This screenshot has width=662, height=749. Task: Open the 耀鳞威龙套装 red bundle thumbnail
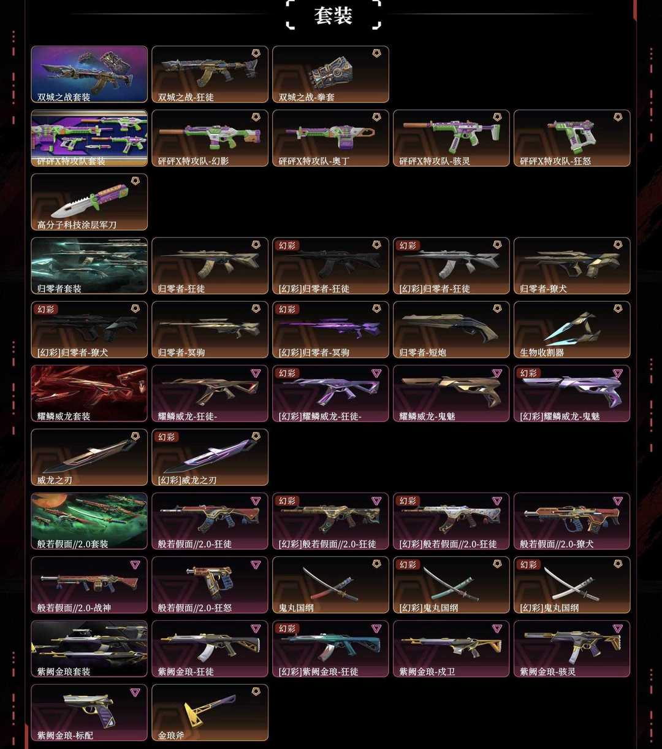89,393
